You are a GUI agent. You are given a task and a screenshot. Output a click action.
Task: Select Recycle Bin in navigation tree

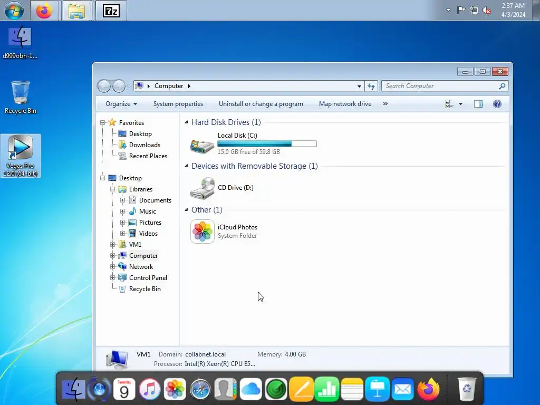[x=144, y=289]
